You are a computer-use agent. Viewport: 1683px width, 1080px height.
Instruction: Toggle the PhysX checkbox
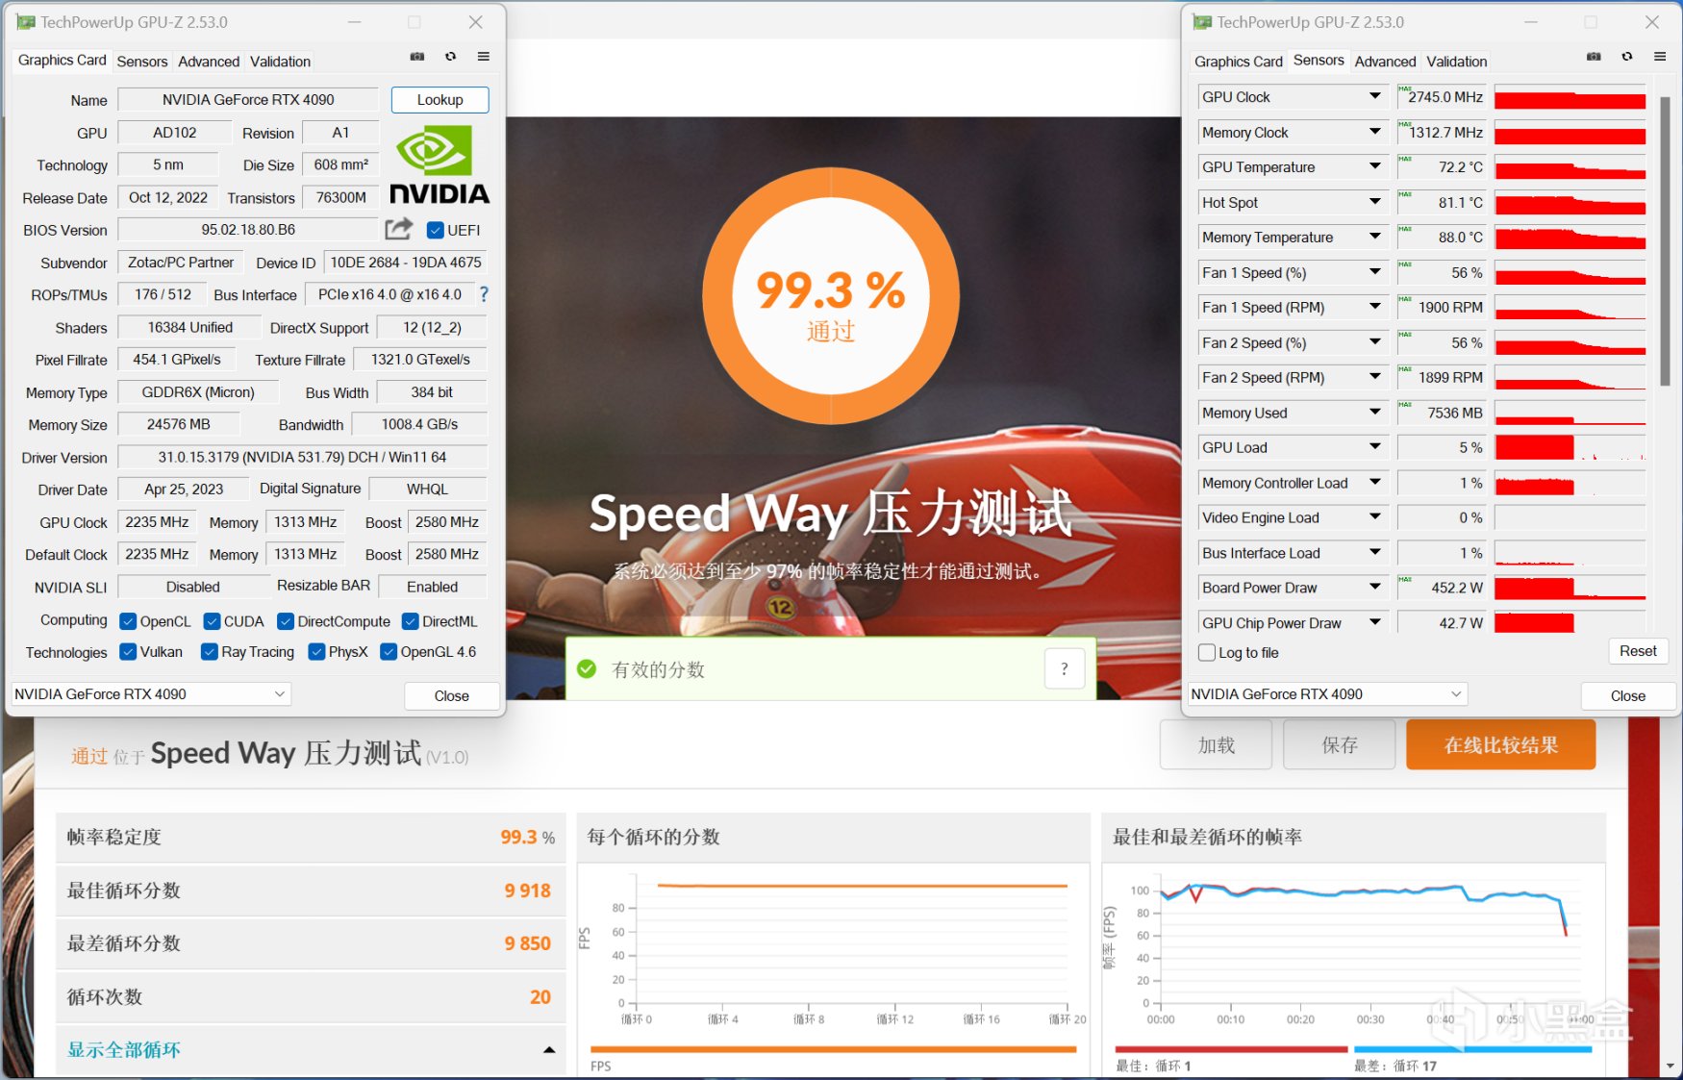(316, 652)
